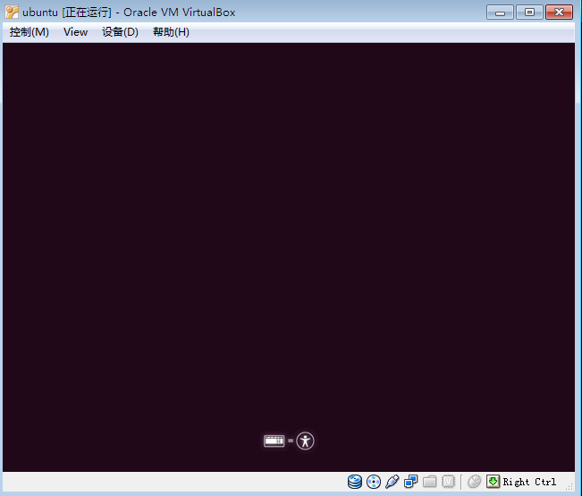Click the Right Ctrl host key label
Image resolution: width=582 pixels, height=496 pixels.
pyautogui.click(x=529, y=482)
